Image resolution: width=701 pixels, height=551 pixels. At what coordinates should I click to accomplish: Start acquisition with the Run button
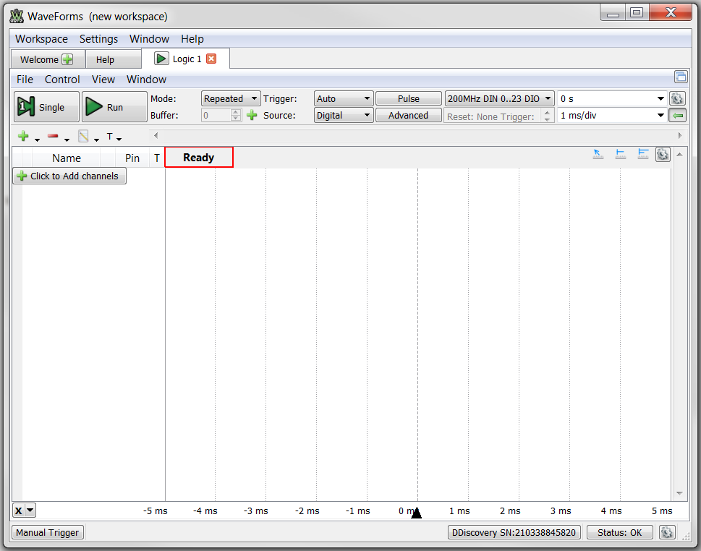114,107
